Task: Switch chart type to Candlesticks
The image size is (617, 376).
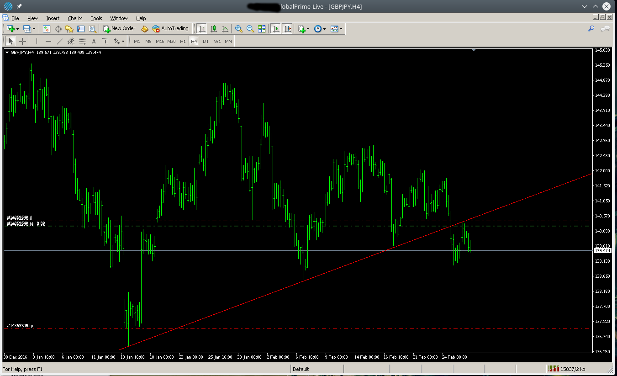Action: (x=213, y=28)
